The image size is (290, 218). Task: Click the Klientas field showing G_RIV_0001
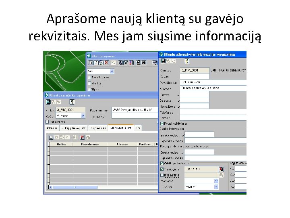(x=195, y=70)
